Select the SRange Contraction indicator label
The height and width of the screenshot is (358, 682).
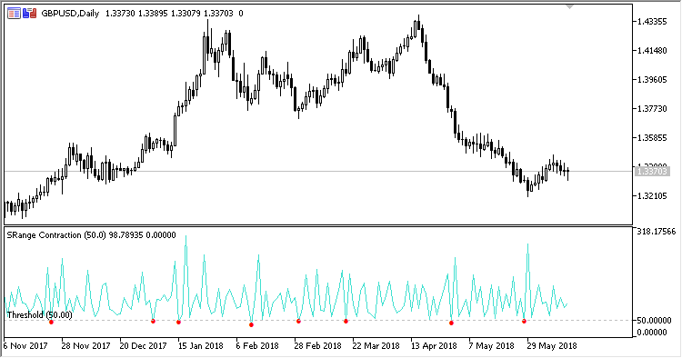[44, 235]
